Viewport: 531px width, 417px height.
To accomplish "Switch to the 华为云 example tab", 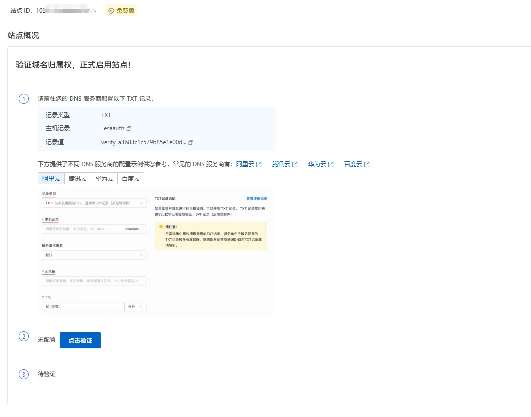I will pos(104,178).
